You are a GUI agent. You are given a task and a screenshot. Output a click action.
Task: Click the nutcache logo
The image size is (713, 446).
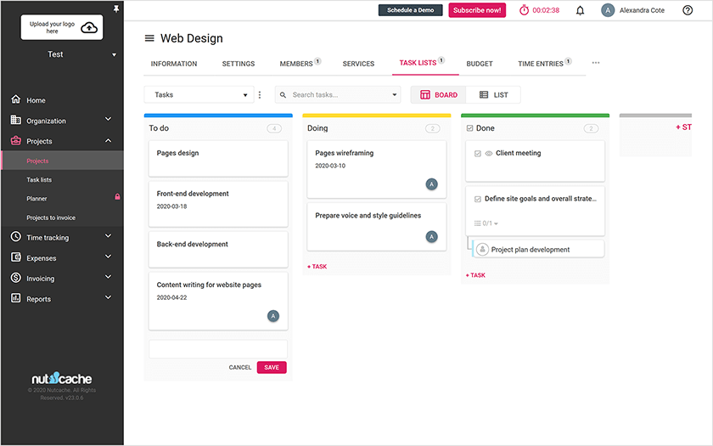[61, 378]
